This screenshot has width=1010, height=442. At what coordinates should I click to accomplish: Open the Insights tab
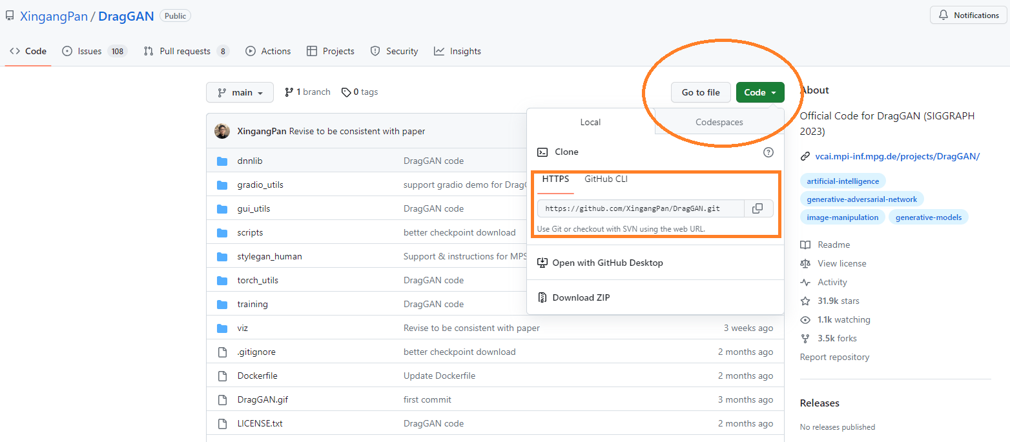click(x=457, y=51)
